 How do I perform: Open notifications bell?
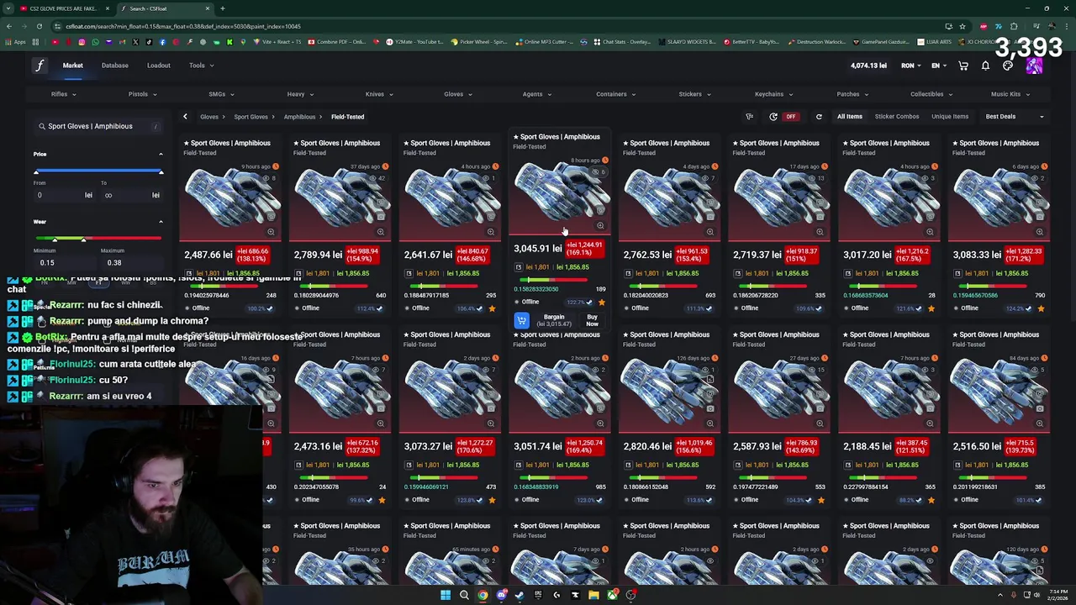(x=985, y=66)
